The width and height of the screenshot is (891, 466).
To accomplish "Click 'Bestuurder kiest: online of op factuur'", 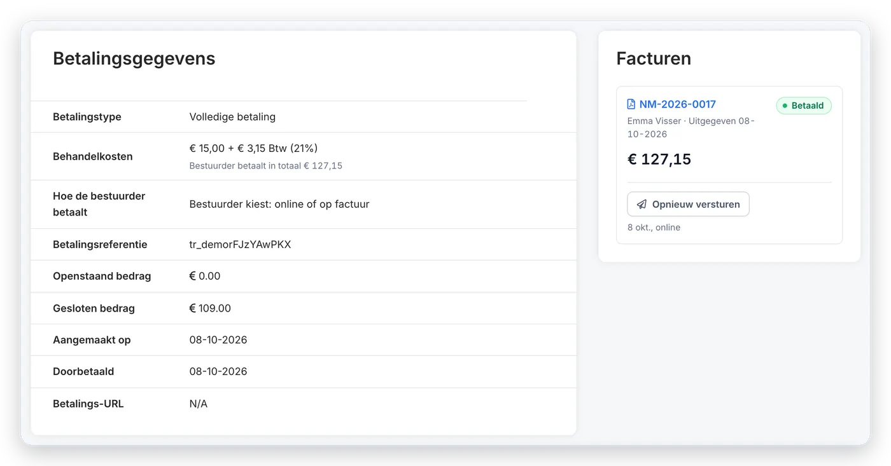I will (279, 204).
